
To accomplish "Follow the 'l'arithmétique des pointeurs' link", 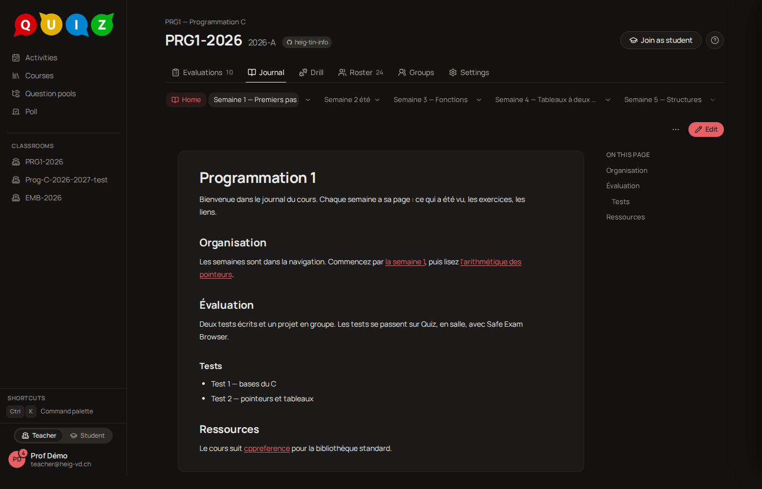I will pyautogui.click(x=491, y=262).
